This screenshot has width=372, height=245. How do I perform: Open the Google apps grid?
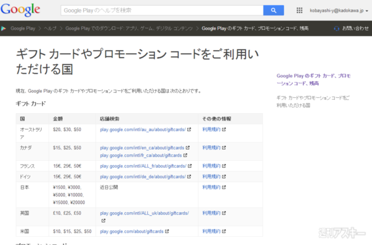(299, 11)
